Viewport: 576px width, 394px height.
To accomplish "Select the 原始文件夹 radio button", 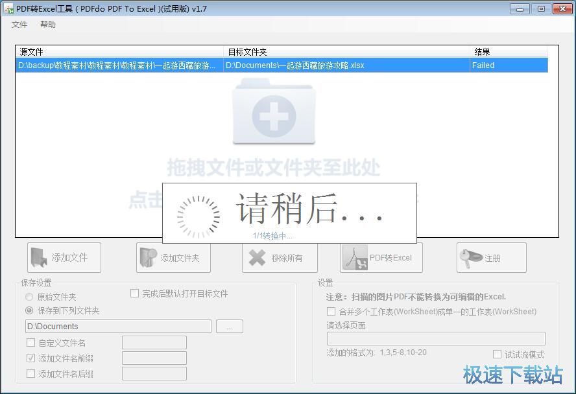I will coord(28,297).
